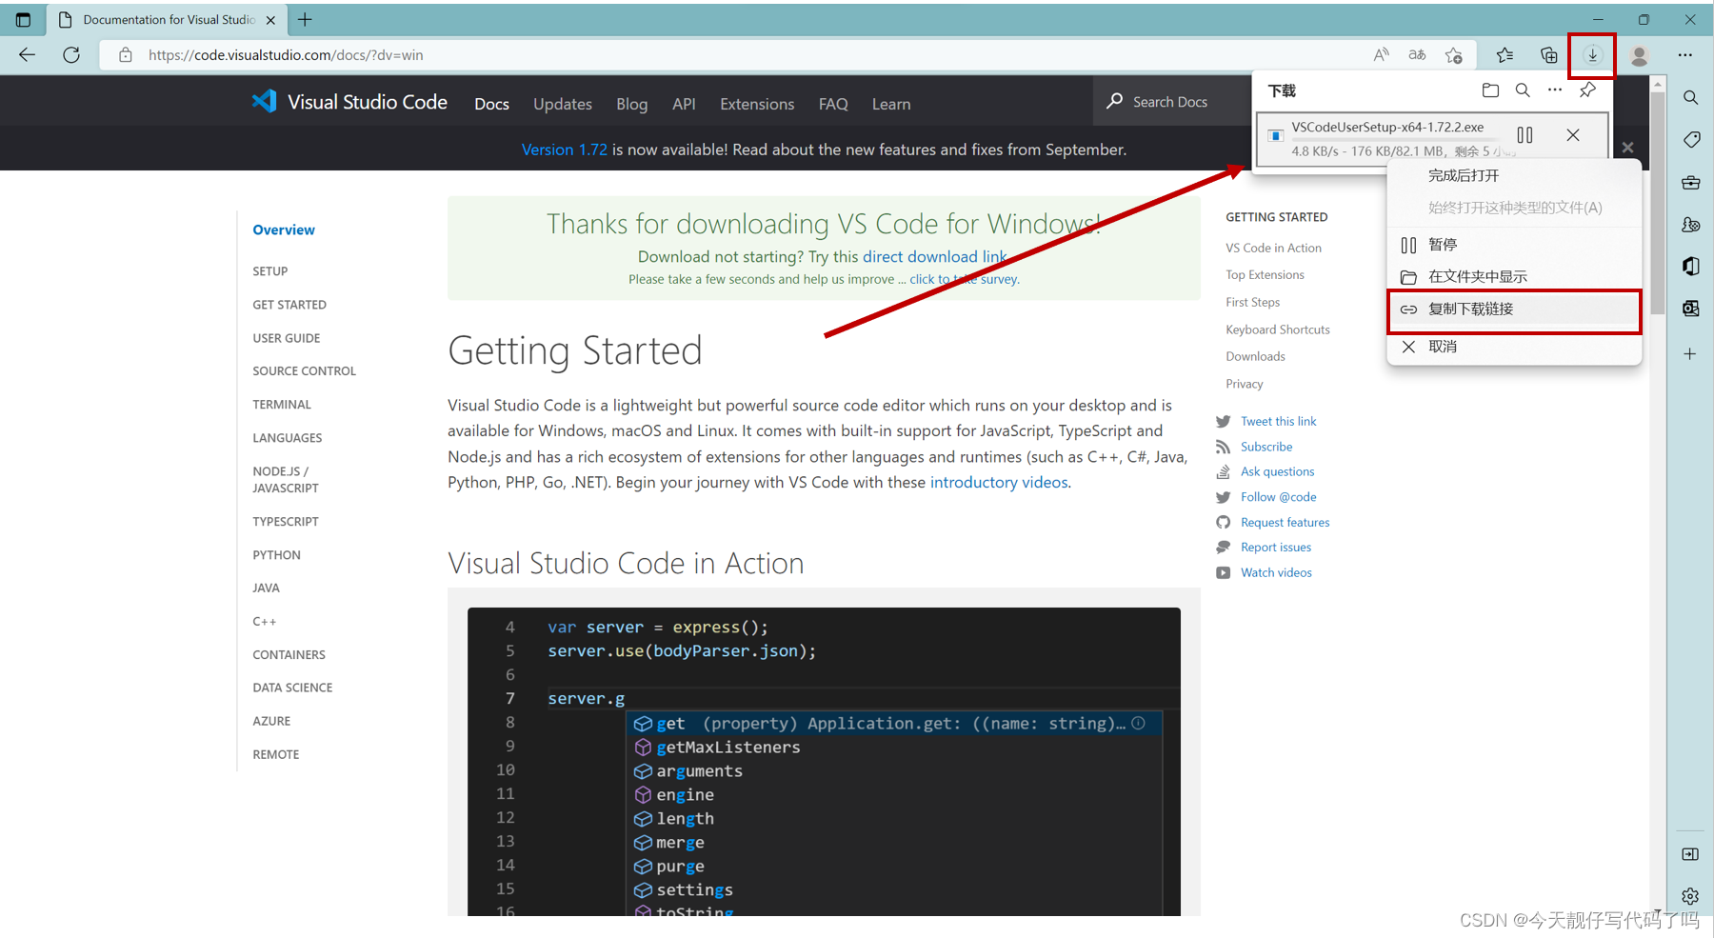The width and height of the screenshot is (1714, 938).
Task: Open the Edge sidebar search tool
Action: coord(1690,97)
